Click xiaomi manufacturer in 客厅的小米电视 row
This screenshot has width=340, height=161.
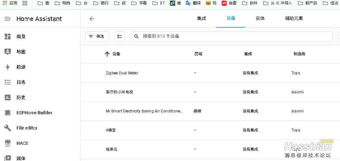point(298,92)
